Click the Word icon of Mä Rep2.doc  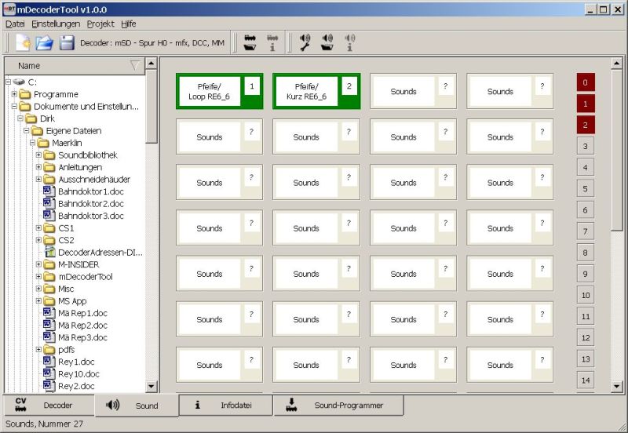[49, 325]
